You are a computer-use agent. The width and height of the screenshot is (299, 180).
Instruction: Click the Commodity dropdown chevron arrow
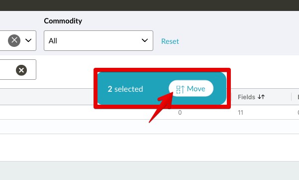145,40
